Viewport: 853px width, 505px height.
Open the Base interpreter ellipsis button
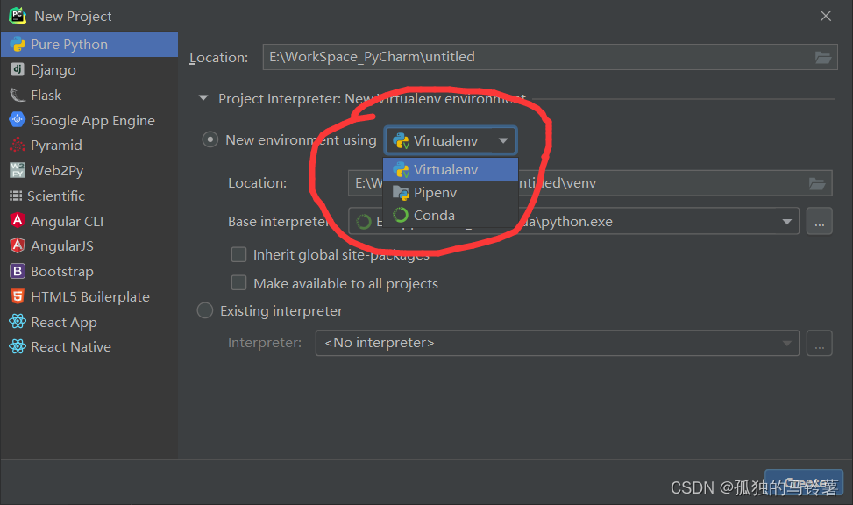[820, 221]
